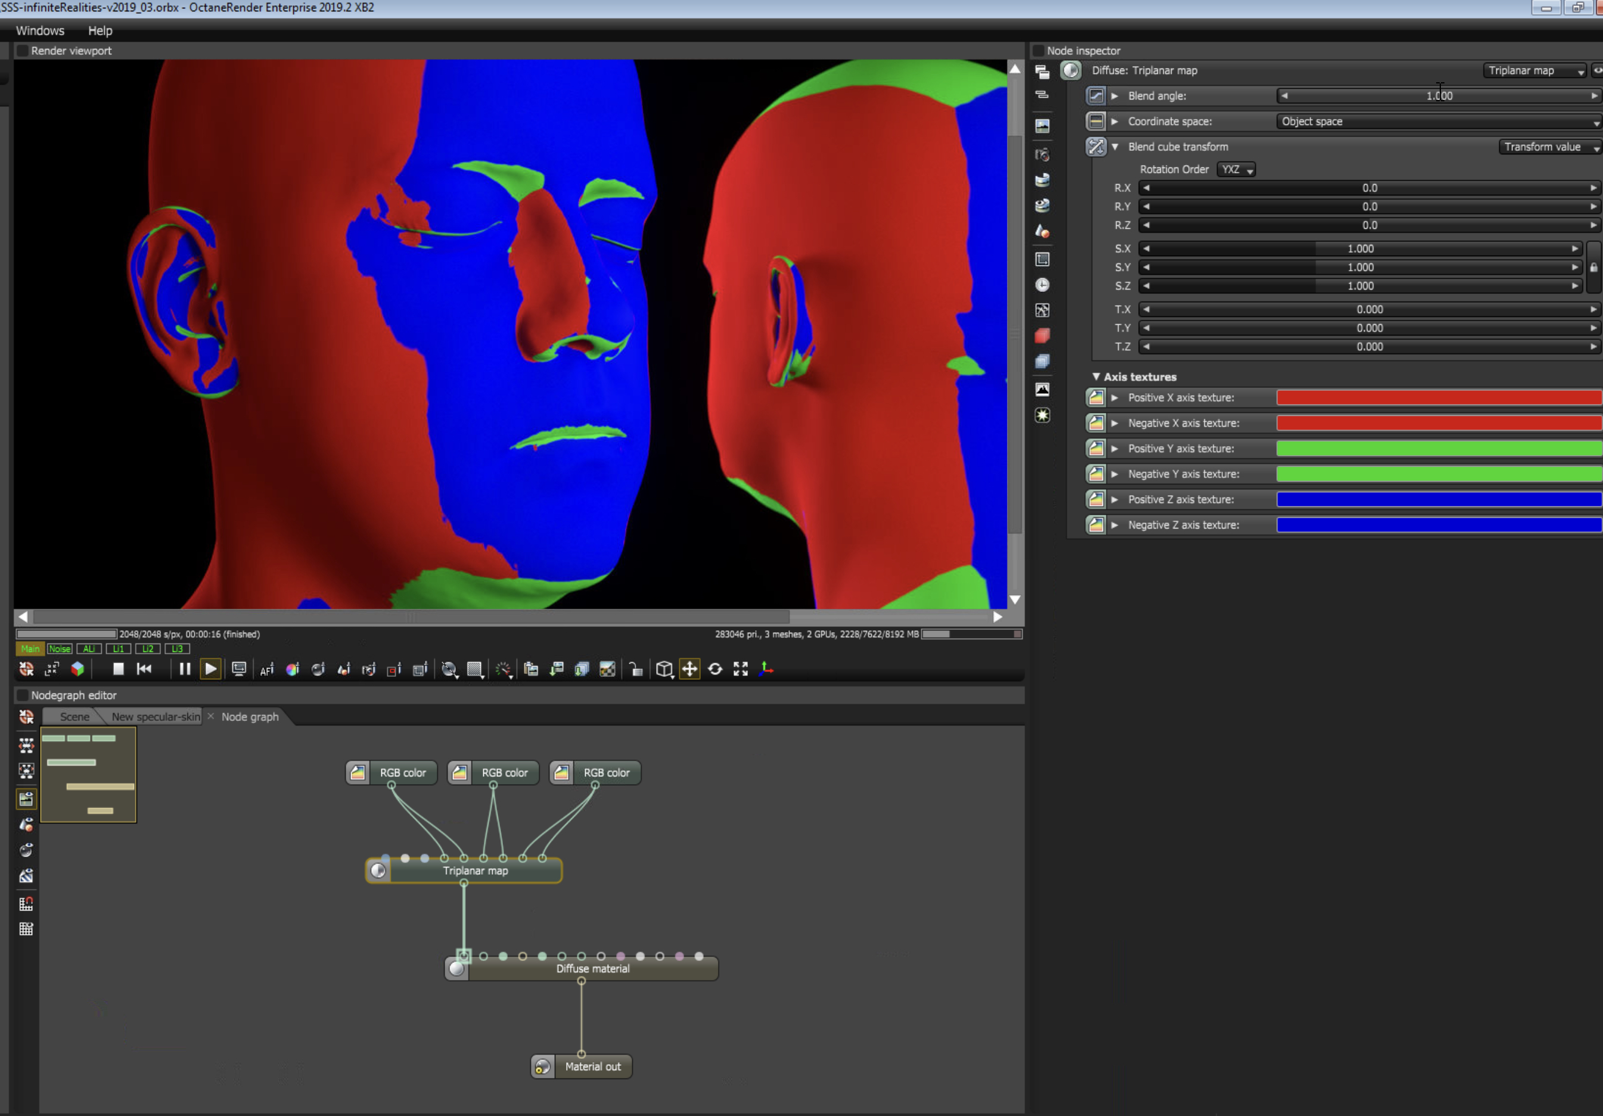Select the move gizmo cross-arrows icon
Screen dimensions: 1603x1116
coord(689,669)
